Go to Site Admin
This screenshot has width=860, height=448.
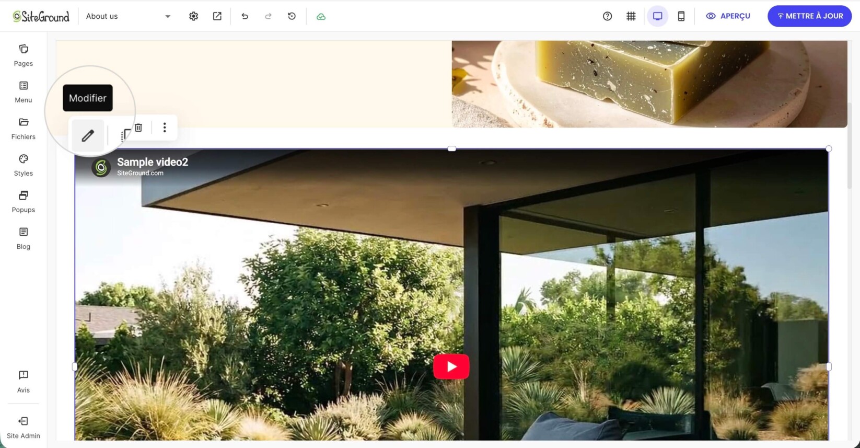24,428
